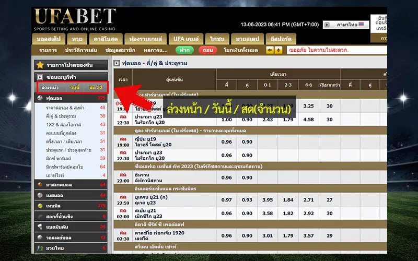Screen dimensions: 418x261
Task: Click the basketball icon beside บาสเกตบอล
Action: tap(40, 184)
